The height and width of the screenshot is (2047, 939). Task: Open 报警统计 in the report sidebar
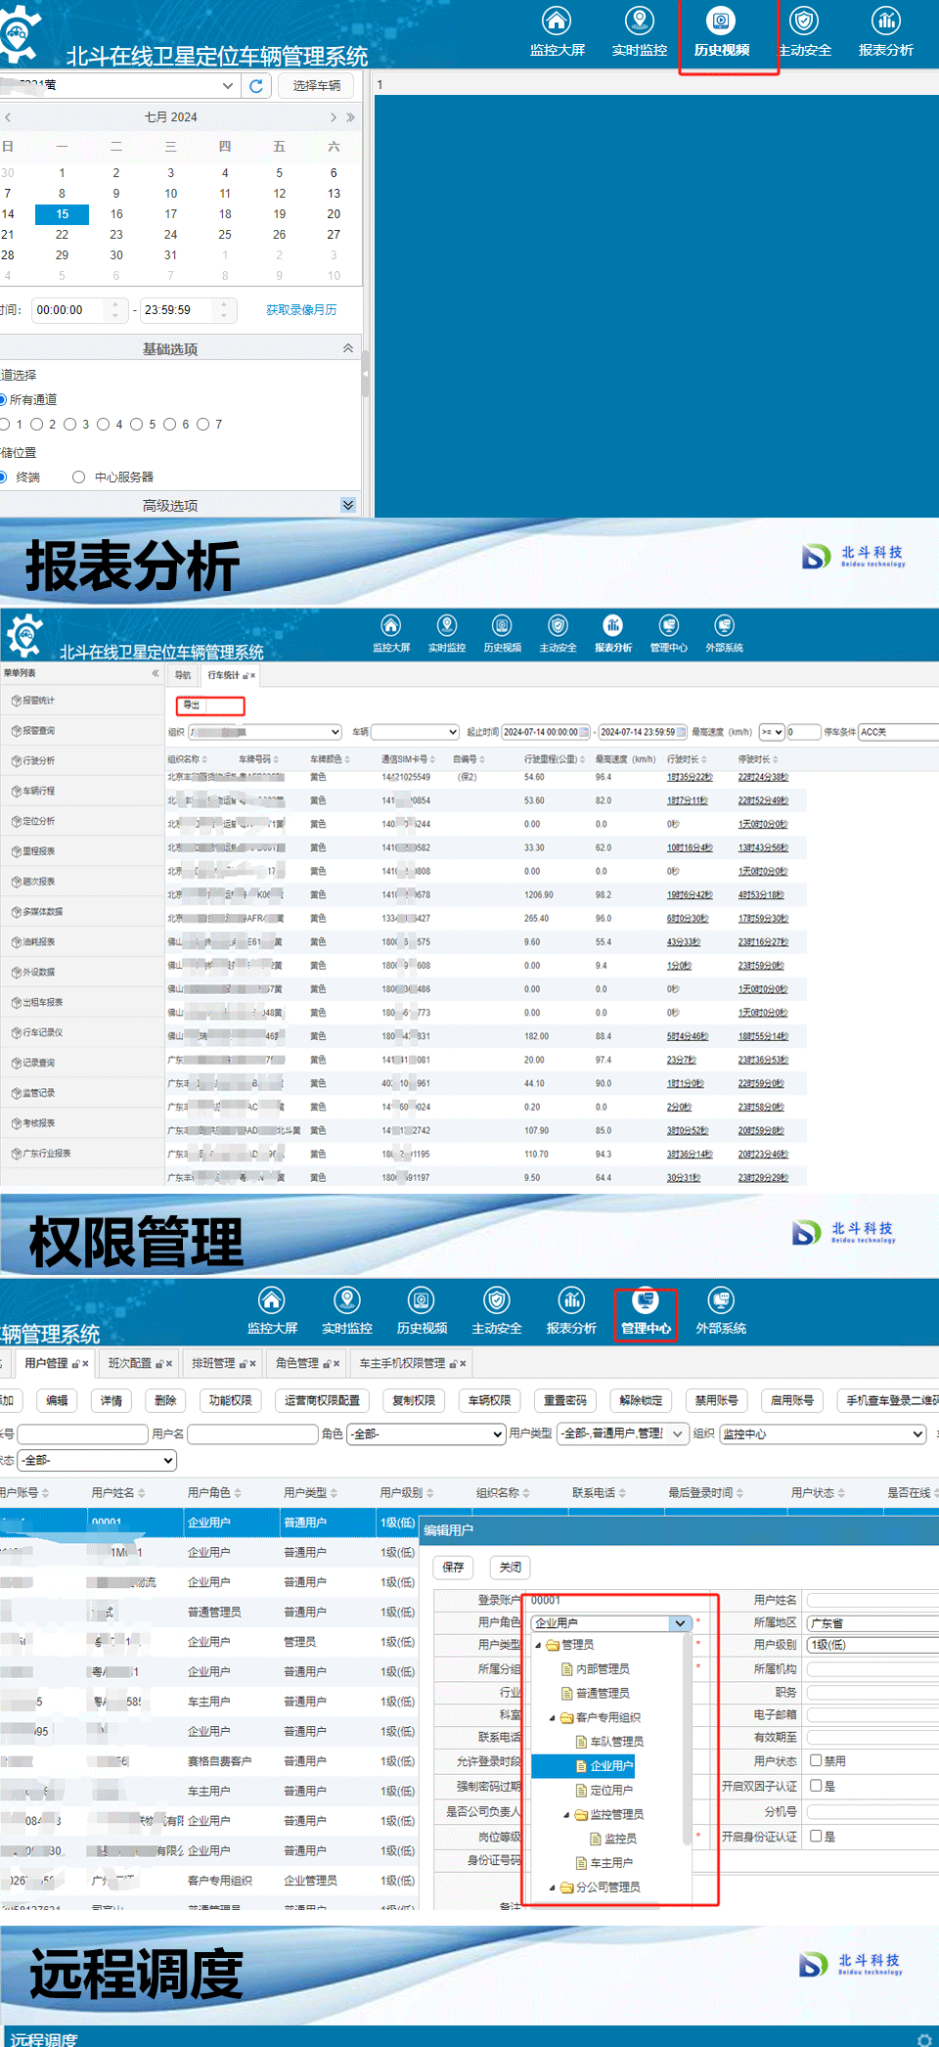39,701
